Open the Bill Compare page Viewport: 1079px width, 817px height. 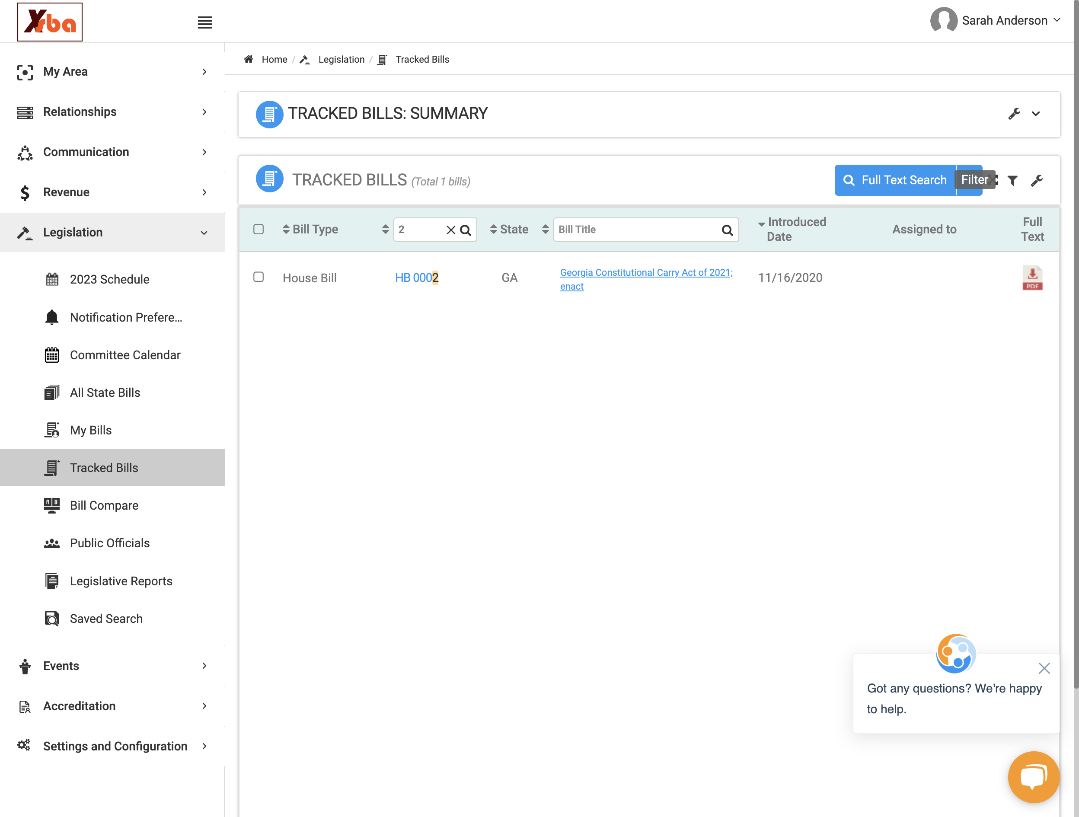coord(112,505)
